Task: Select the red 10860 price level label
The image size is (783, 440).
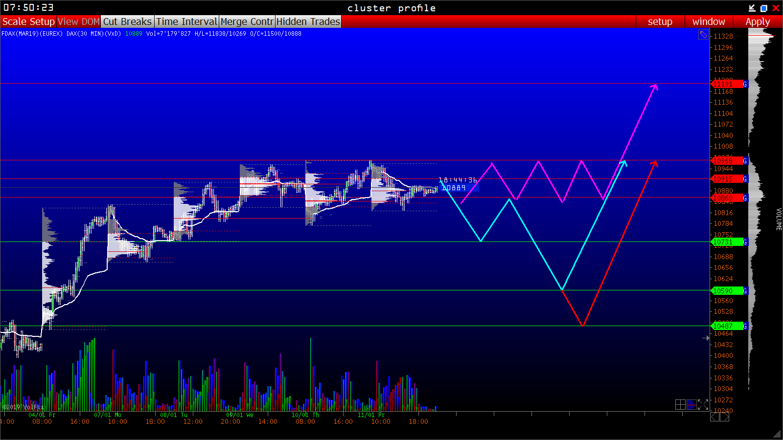Action: coord(727,198)
